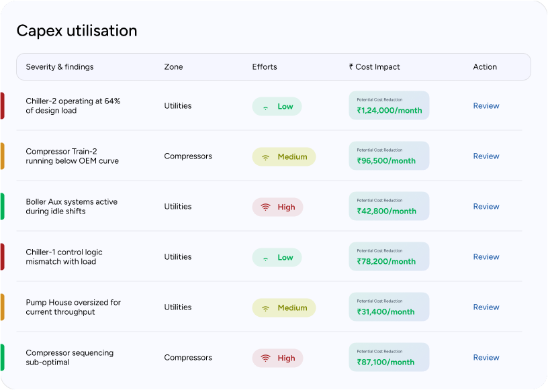This screenshot has width=548, height=390.
Task: Open Review for Compressor Train-2 row
Action: click(x=486, y=156)
